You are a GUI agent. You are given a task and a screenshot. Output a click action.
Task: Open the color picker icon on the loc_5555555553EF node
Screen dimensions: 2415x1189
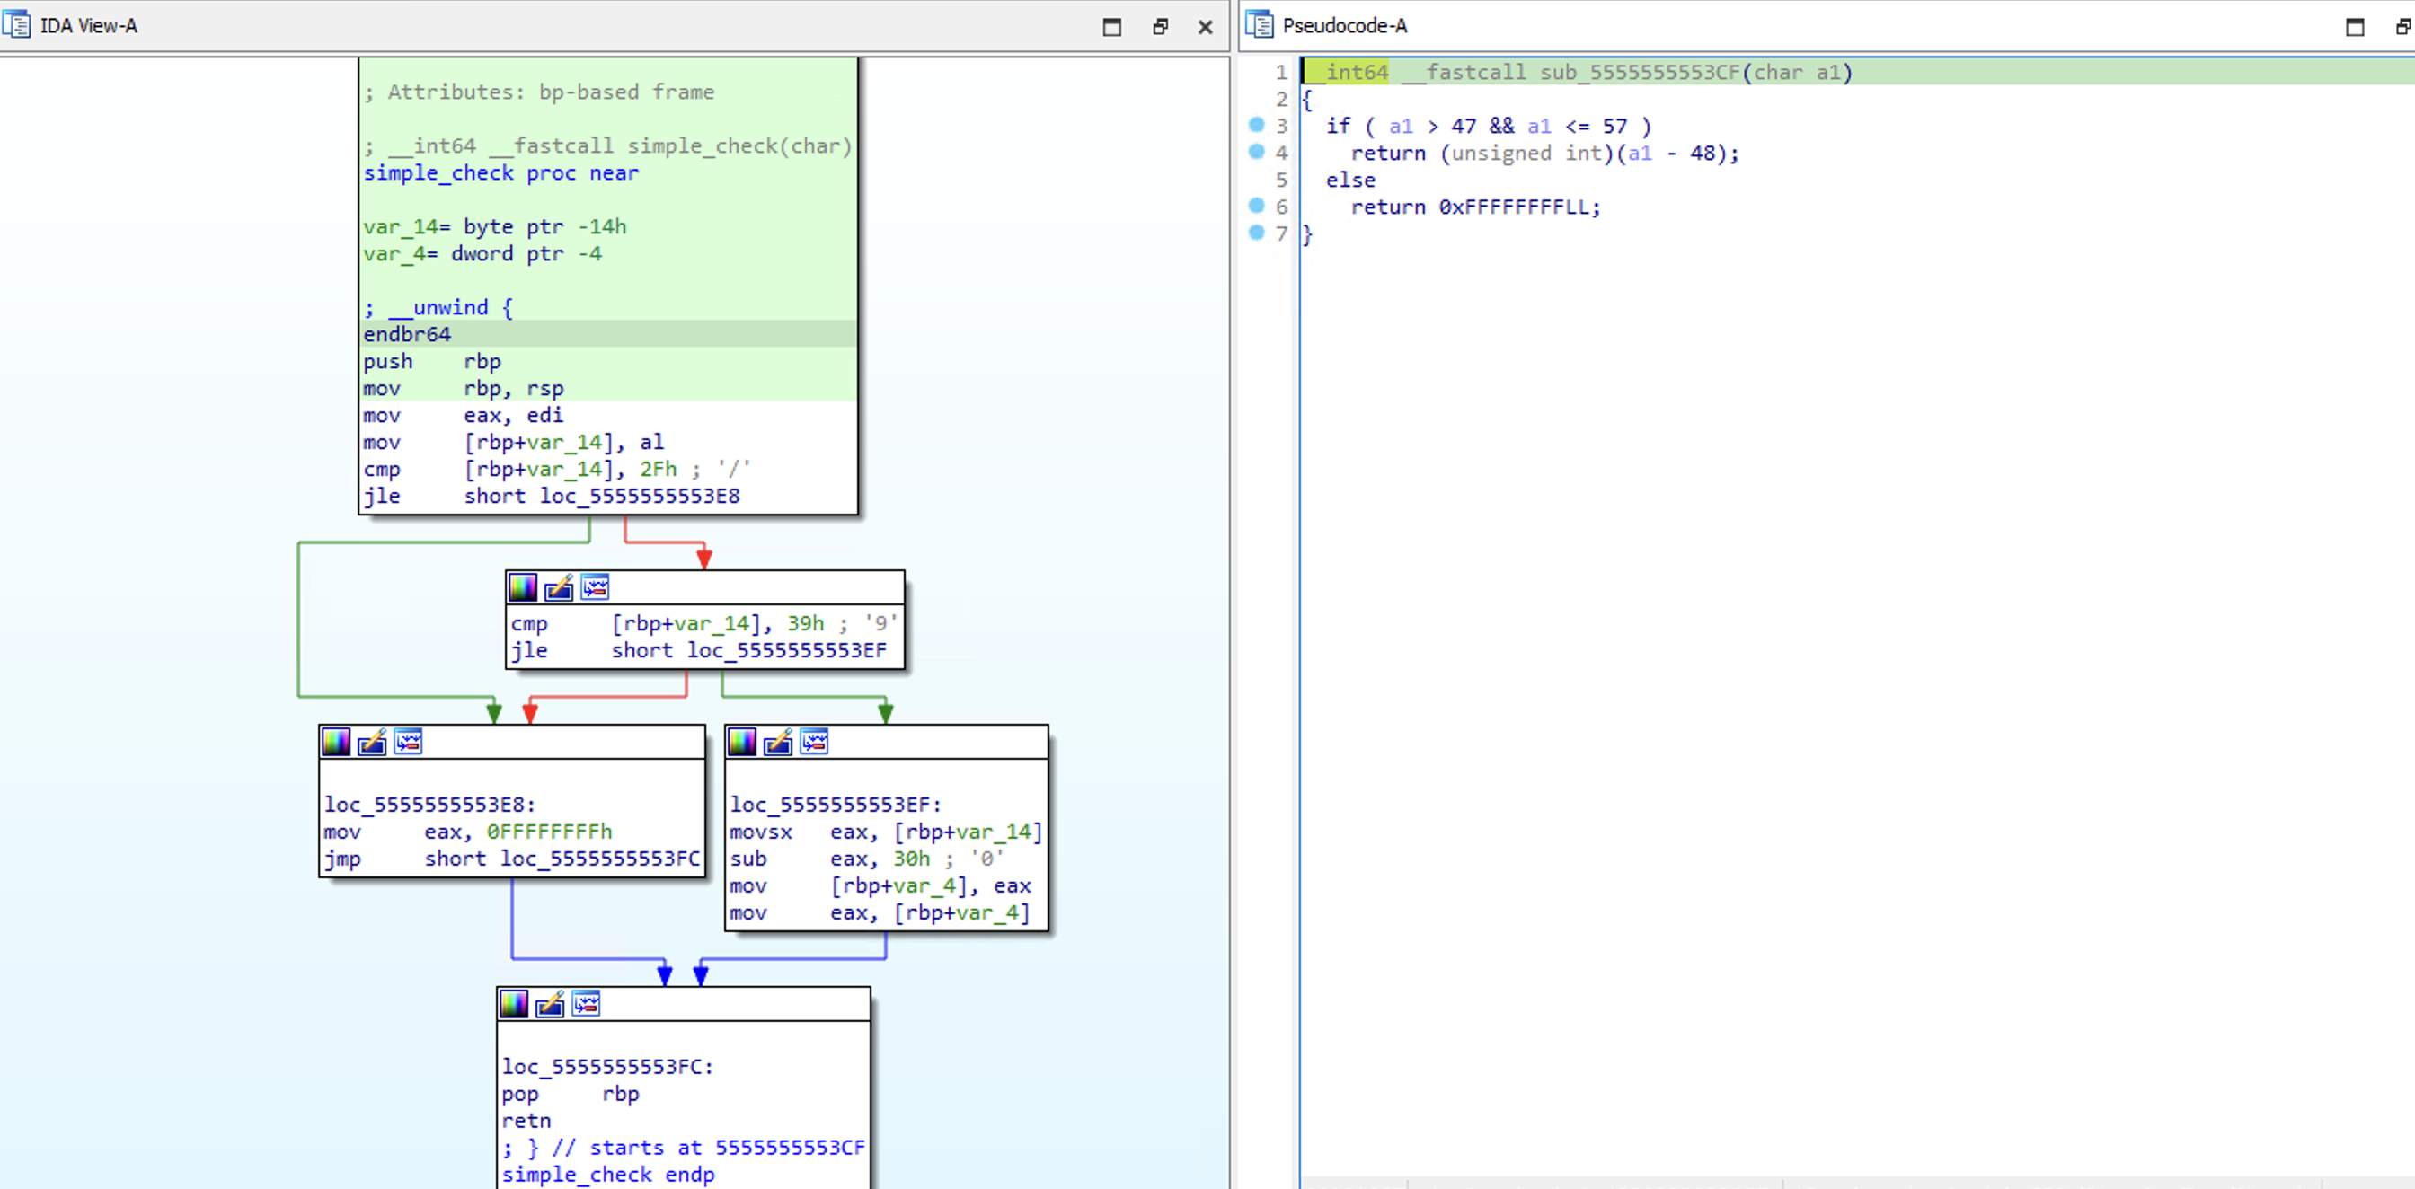click(741, 742)
